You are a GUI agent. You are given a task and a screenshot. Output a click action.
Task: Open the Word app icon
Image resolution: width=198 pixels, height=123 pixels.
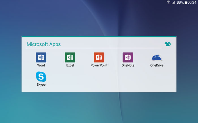[41, 57]
